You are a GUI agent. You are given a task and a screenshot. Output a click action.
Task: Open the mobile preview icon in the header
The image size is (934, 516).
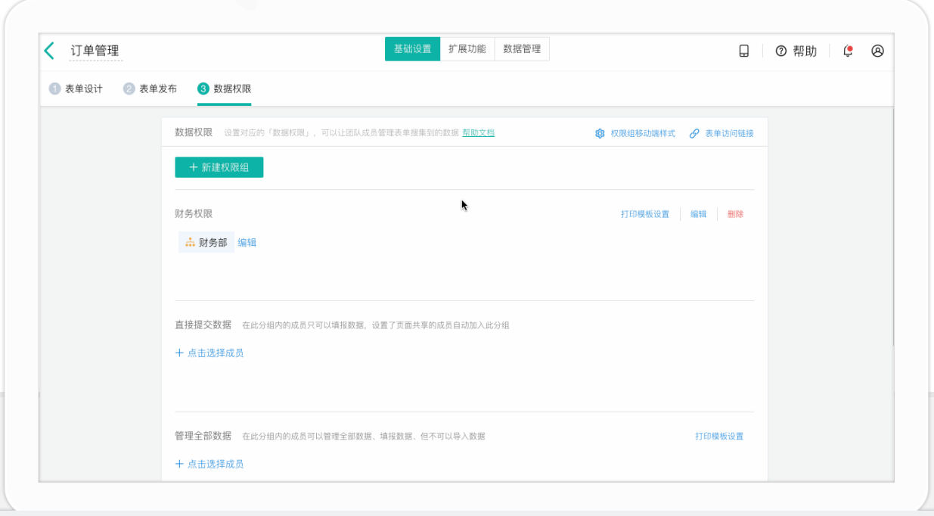tap(745, 51)
